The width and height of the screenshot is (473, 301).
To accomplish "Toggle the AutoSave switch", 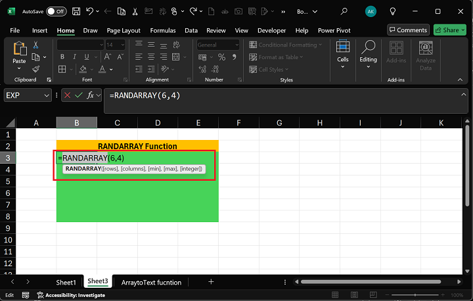I will [56, 11].
